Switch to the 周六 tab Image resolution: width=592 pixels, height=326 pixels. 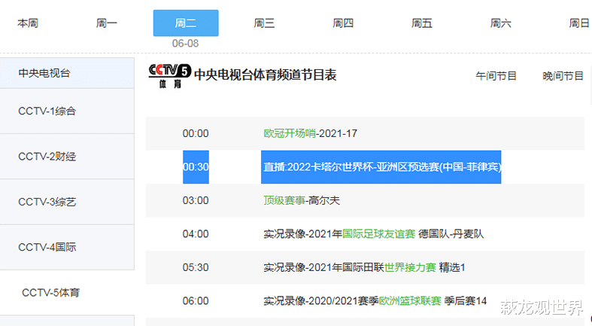(501, 23)
